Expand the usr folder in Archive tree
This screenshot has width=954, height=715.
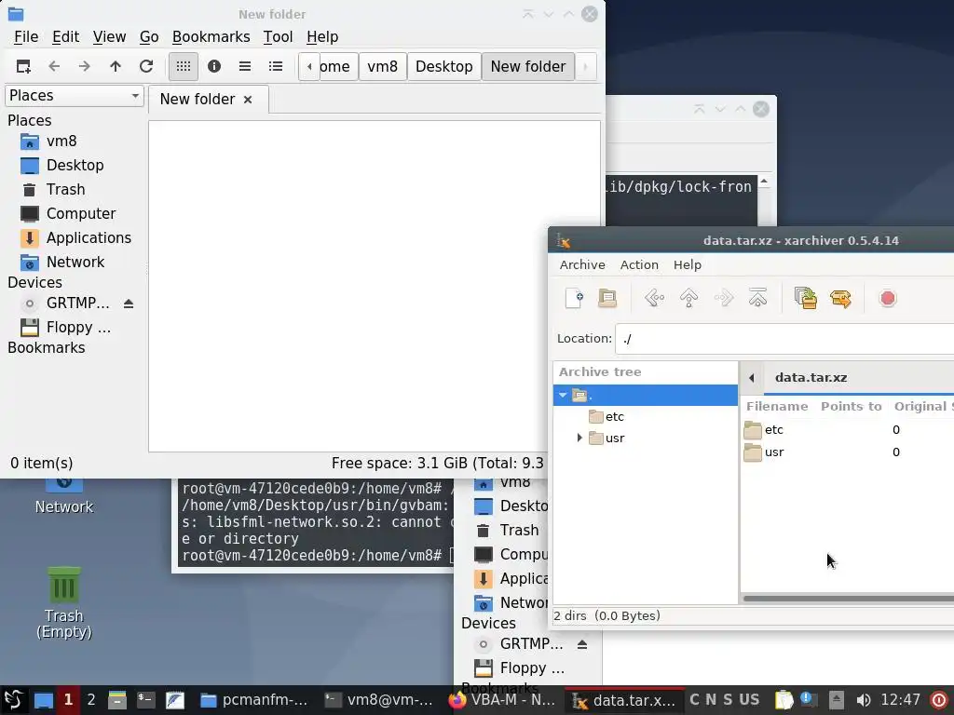[x=579, y=438]
